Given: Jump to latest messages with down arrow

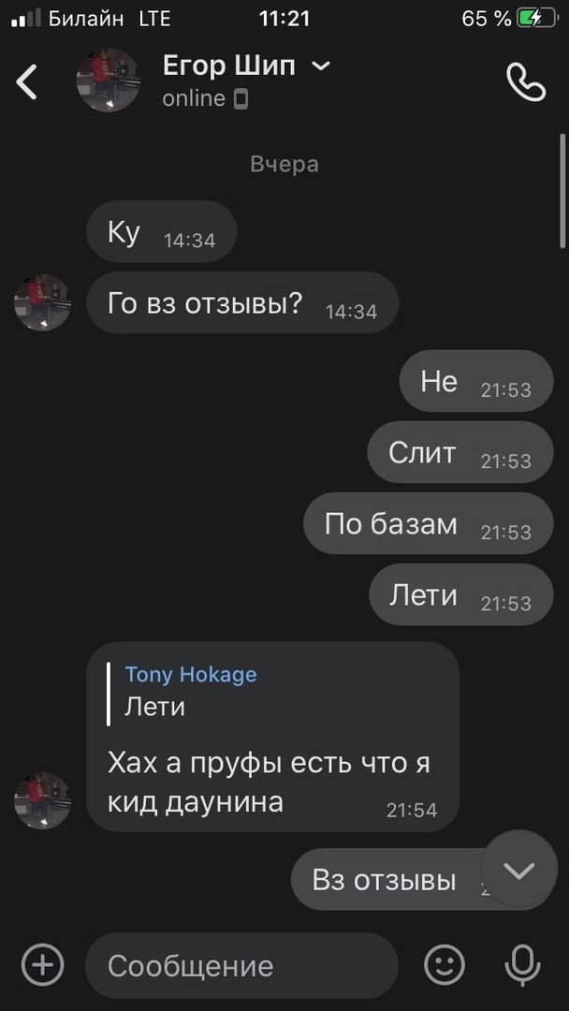Looking at the screenshot, I should pyautogui.click(x=519, y=869).
